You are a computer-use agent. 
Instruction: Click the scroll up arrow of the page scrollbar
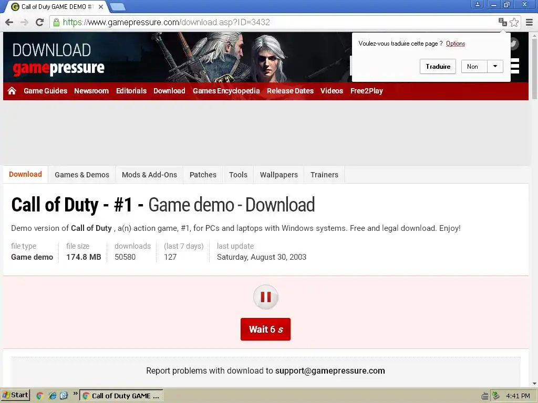[534, 36]
